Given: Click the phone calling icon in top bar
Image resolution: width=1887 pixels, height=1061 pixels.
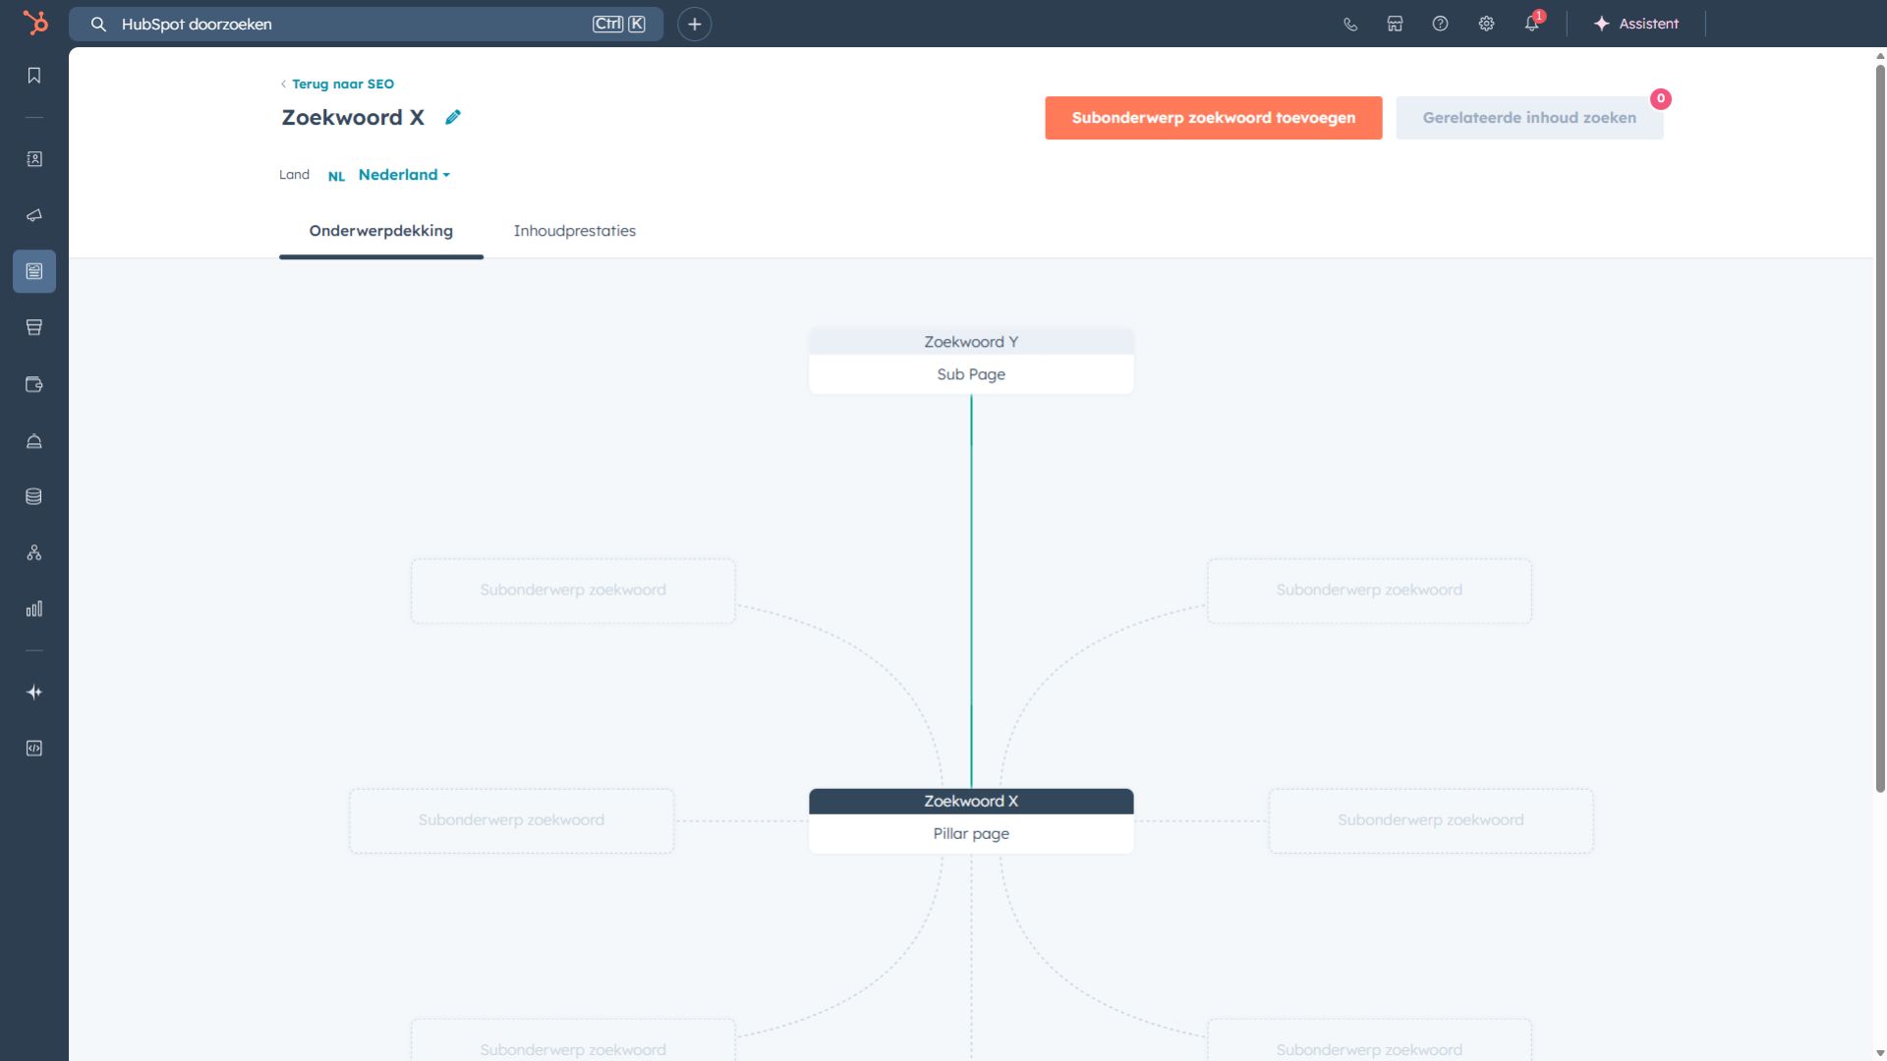Looking at the screenshot, I should [1350, 24].
